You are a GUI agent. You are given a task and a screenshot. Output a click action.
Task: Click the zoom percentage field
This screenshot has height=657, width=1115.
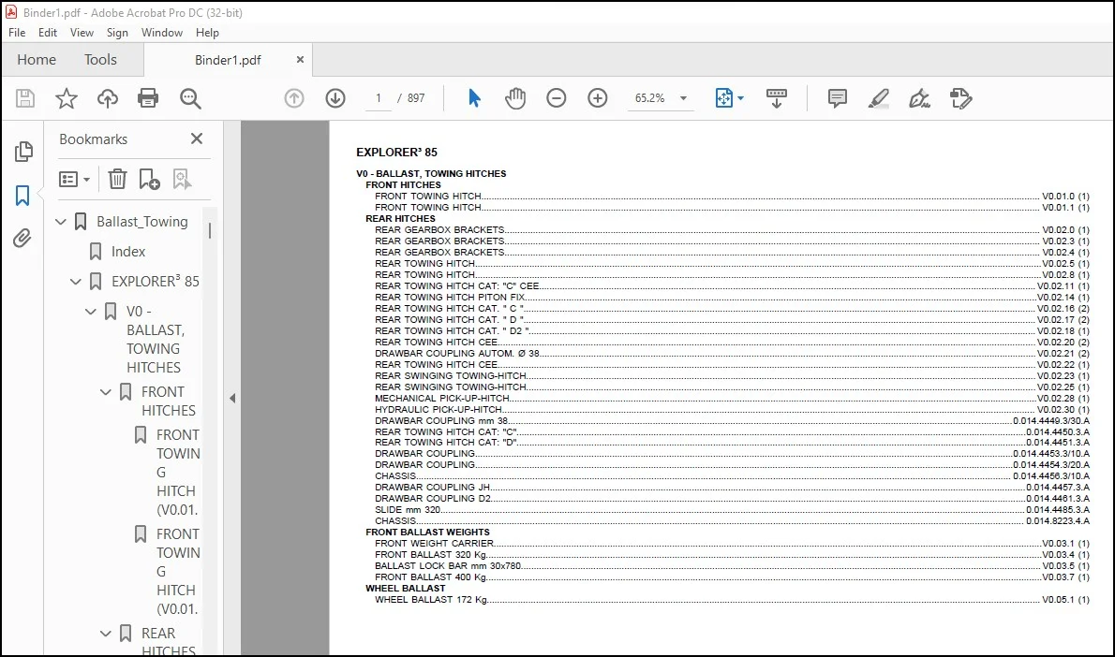pyautogui.click(x=650, y=98)
